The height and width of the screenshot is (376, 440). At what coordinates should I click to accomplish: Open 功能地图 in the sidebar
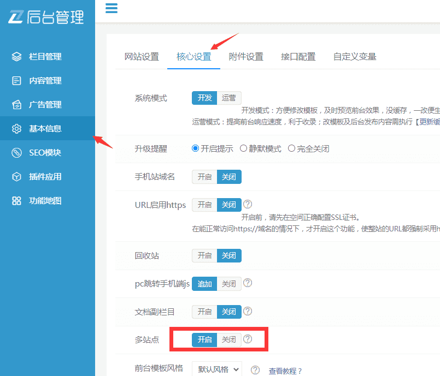pos(37,200)
